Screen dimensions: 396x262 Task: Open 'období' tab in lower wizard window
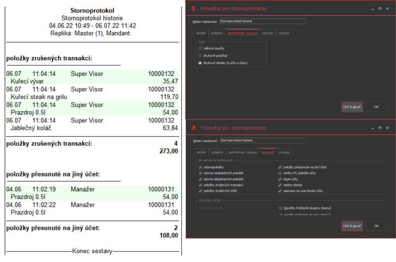click(x=201, y=152)
